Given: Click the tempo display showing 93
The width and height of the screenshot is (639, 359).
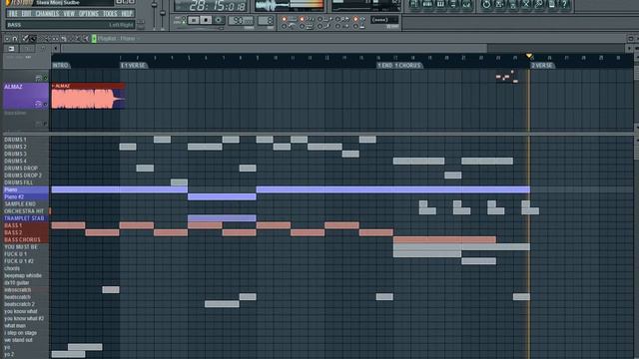Looking at the screenshot, I should (241, 20).
